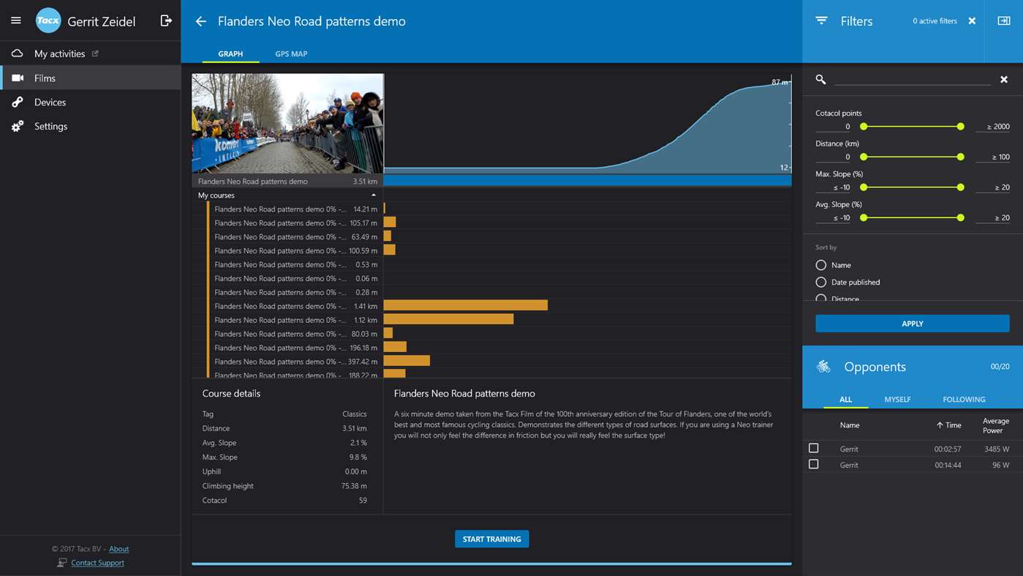Select course segment with 14.21 m

tap(295, 209)
